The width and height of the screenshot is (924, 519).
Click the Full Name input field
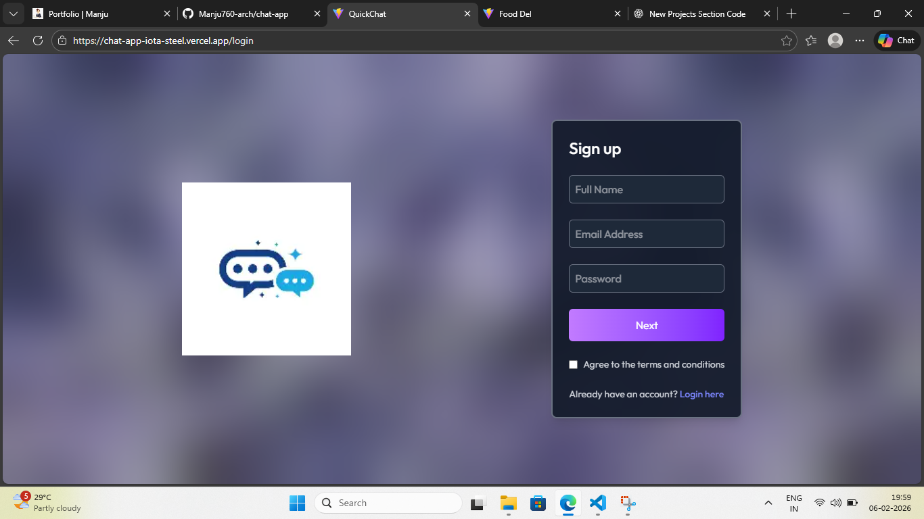[646, 189]
